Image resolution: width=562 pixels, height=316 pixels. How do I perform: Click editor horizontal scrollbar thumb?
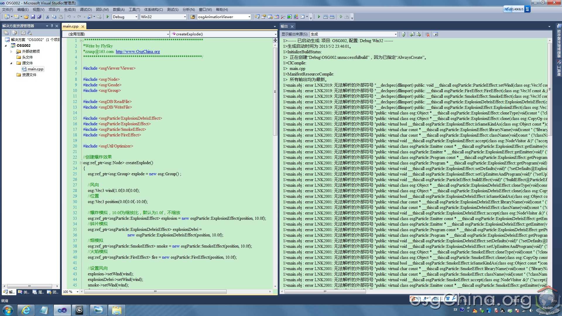tap(155, 291)
